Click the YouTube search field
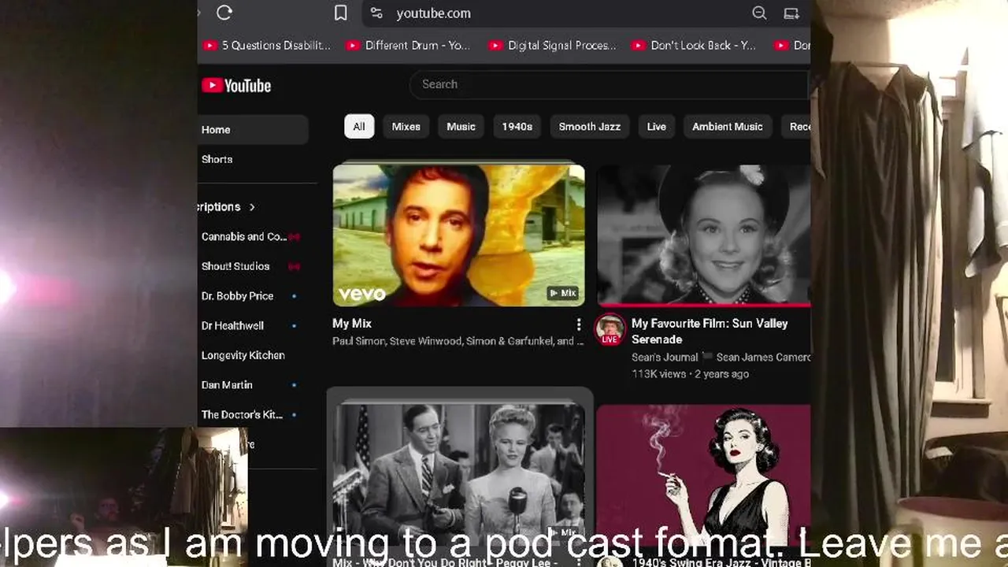The image size is (1008, 567). coord(610,84)
